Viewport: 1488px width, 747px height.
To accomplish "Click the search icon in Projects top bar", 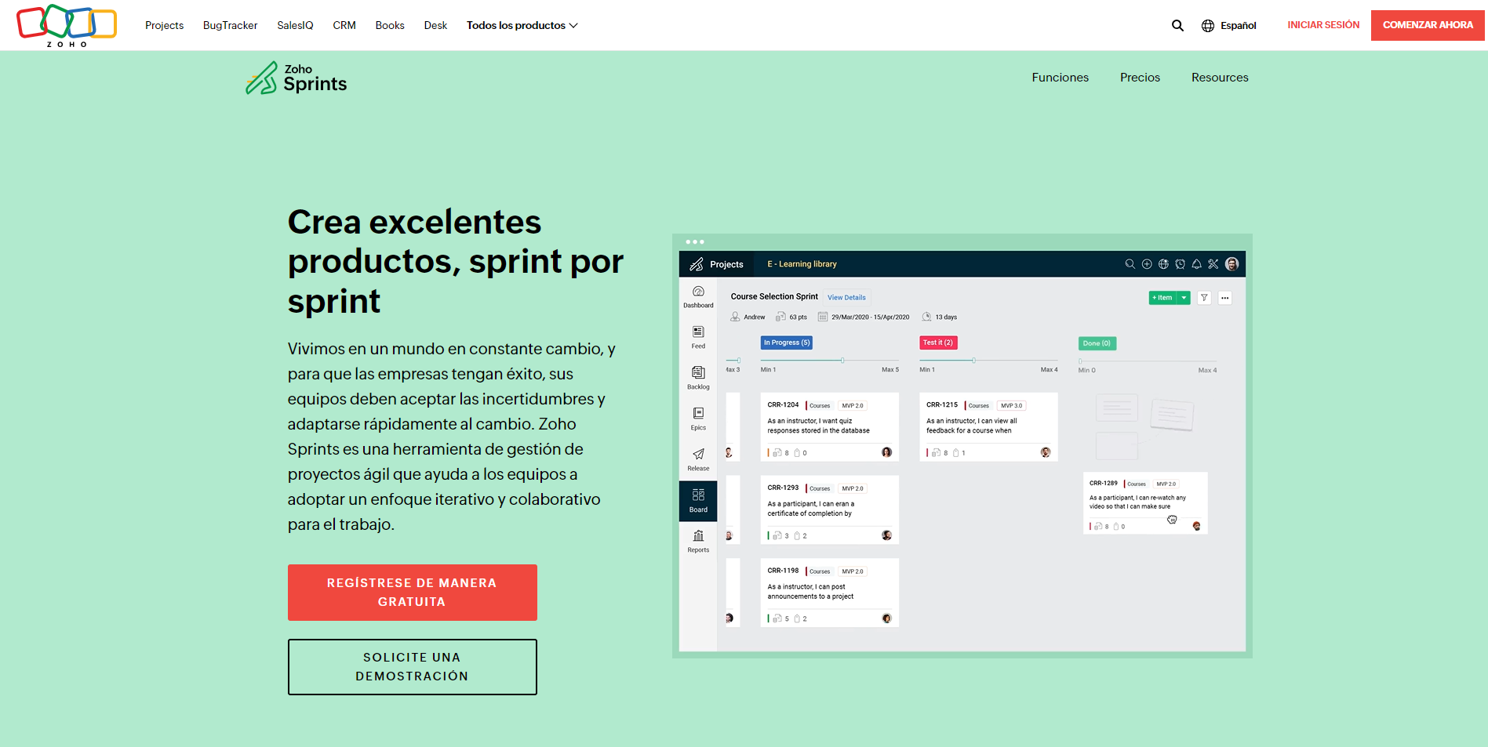I will [x=1130, y=264].
